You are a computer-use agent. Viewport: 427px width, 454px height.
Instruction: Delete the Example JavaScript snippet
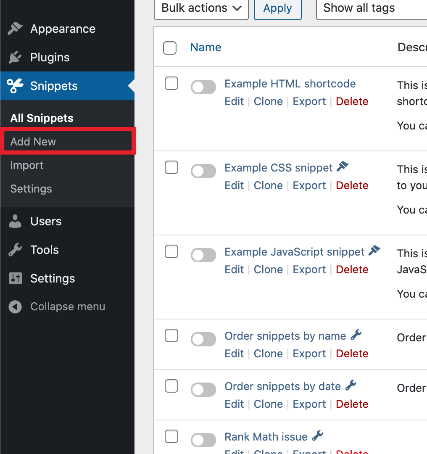click(352, 269)
